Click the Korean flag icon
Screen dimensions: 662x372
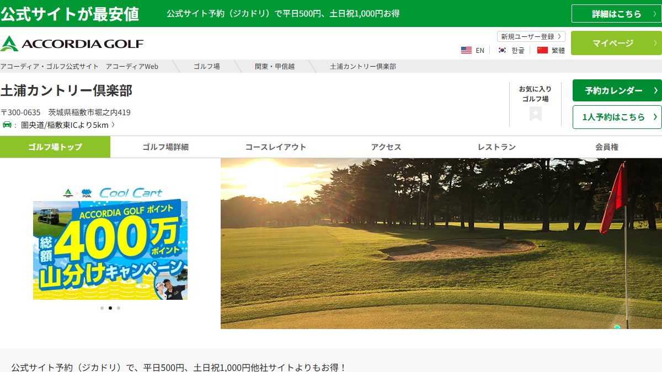[x=502, y=50]
